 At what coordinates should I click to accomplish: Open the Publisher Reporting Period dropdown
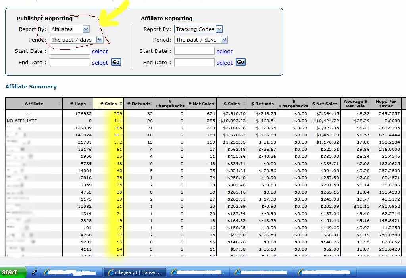(x=99, y=40)
